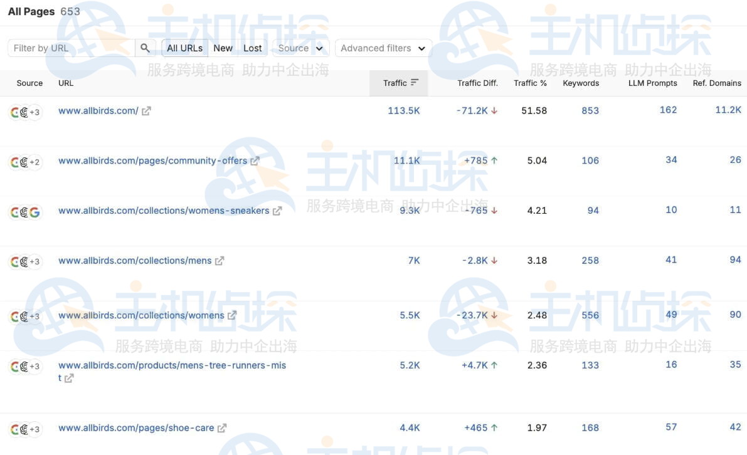The width and height of the screenshot is (747, 455).
Task: Sort by Traffic % column header
Action: (530, 83)
